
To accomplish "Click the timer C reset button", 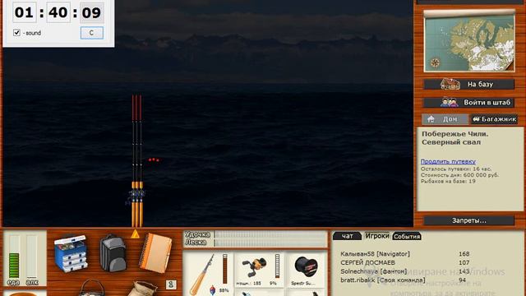I will [x=91, y=33].
